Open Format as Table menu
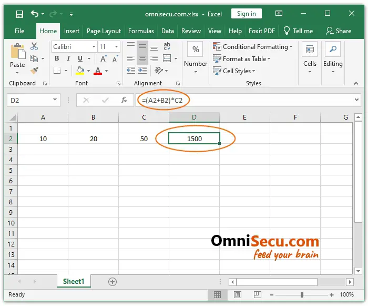The width and height of the screenshot is (368, 306). point(241,58)
